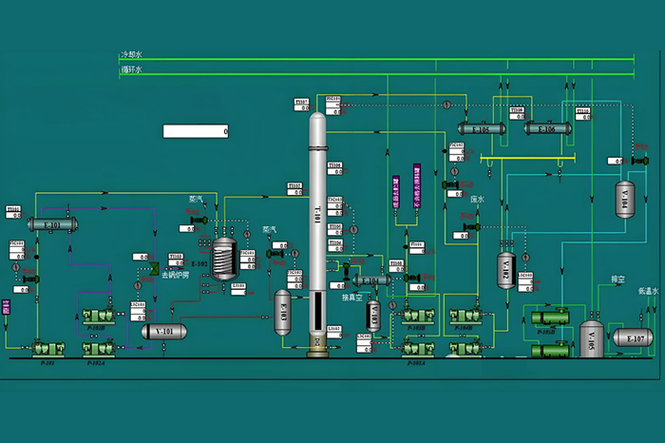Select the green P-105B pump
The image size is (665, 443).
coord(550,318)
